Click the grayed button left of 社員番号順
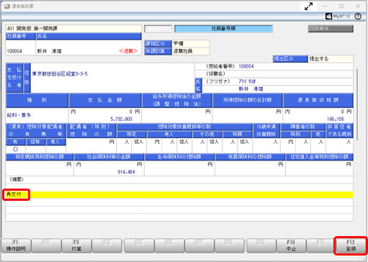The width and height of the screenshot is (368, 262). [x=158, y=29]
